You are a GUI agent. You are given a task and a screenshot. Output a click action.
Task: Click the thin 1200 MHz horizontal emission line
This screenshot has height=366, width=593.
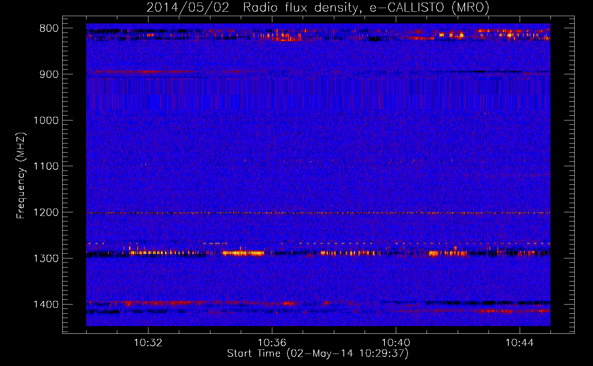[x=318, y=213]
